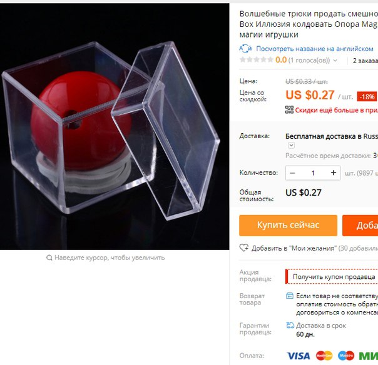The width and height of the screenshot is (378, 365).
Task: Click the return policy icon
Action: [x=290, y=296]
